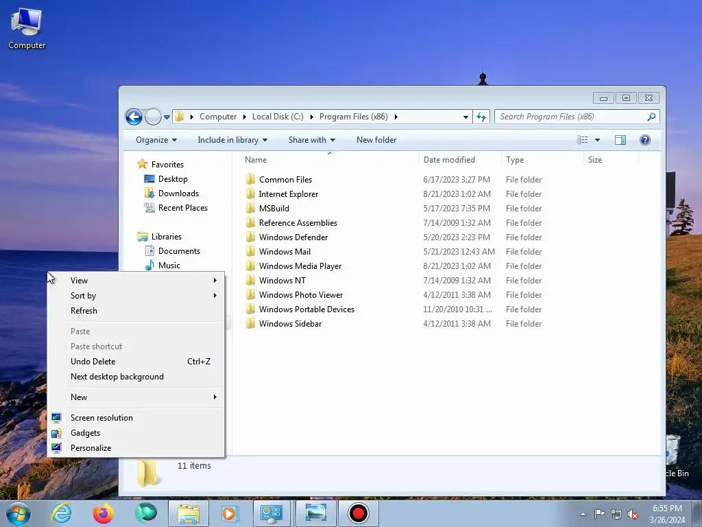Sort by the Name column header
Viewport: 702px width, 527px height.
point(256,159)
